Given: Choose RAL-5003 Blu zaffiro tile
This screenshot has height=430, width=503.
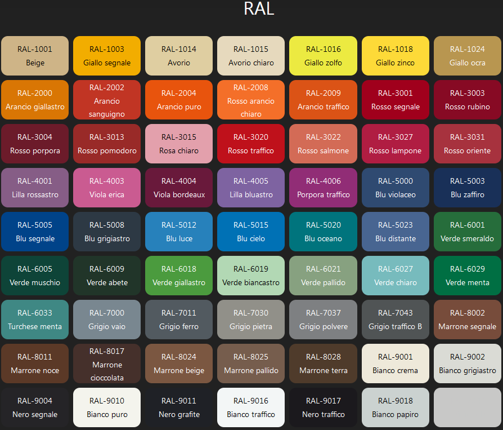Looking at the screenshot, I should click(468, 188).
